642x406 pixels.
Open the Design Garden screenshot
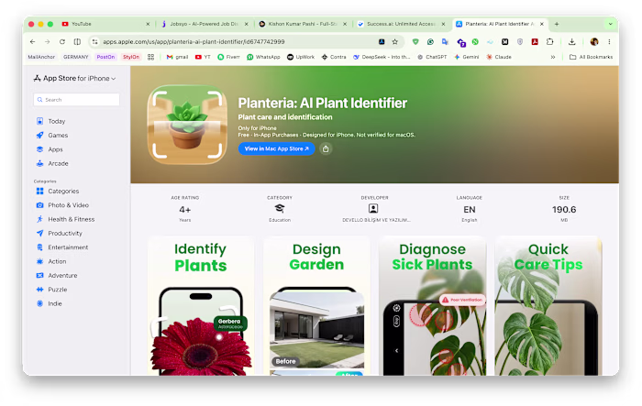coord(316,306)
